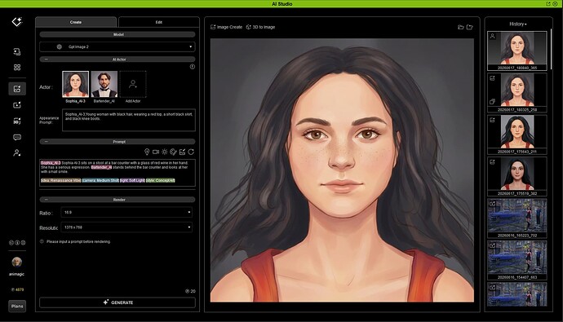Image resolution: width=563 pixels, height=322 pixels.
Task: Click the sun light icon in Prompt toolbar
Action: pyautogui.click(x=165, y=152)
